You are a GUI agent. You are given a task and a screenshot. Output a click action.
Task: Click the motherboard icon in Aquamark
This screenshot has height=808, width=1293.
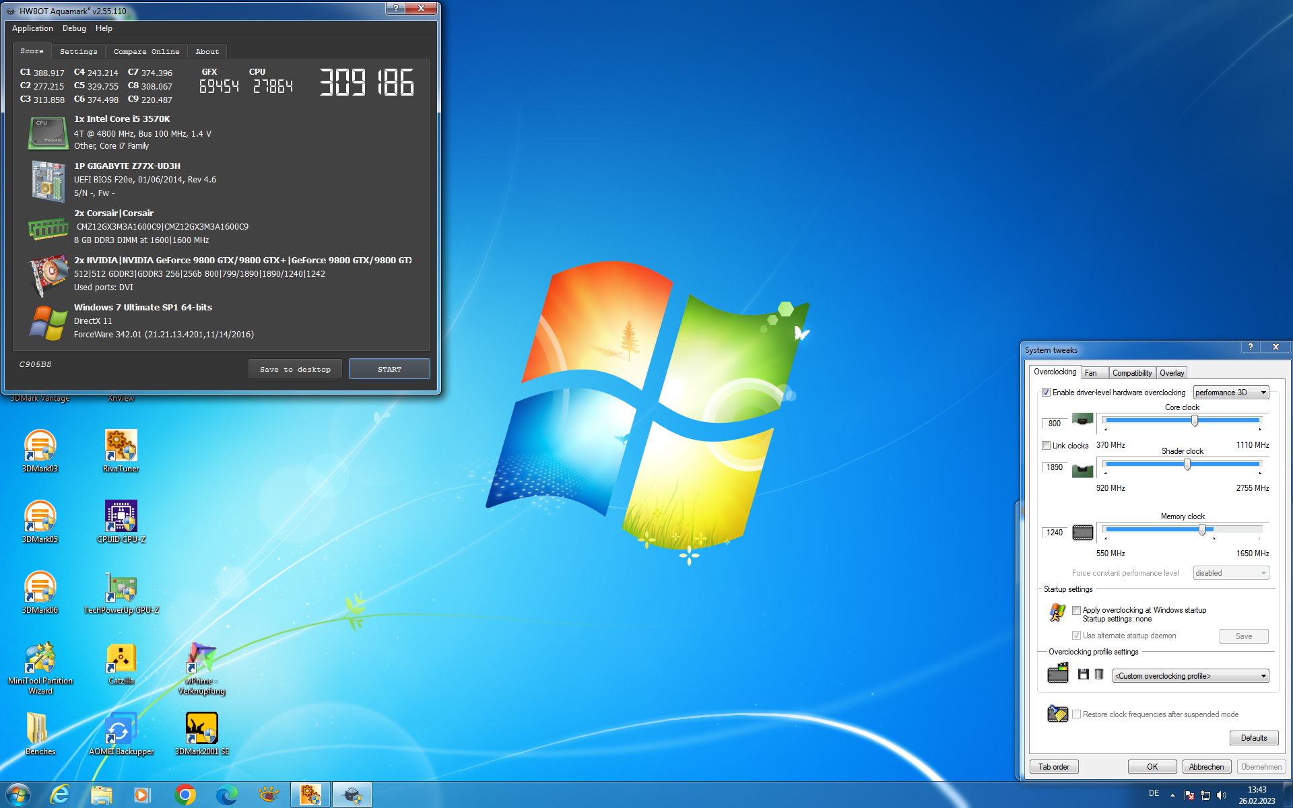click(x=48, y=180)
